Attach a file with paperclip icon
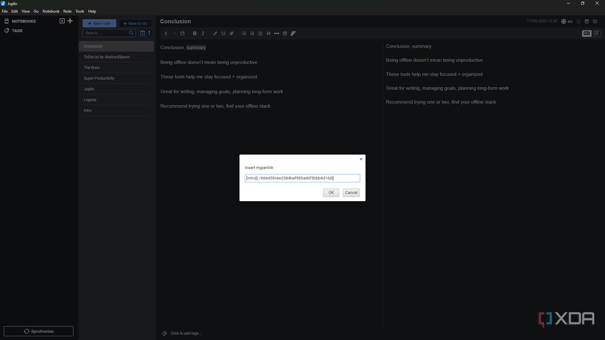 pyautogui.click(x=232, y=33)
